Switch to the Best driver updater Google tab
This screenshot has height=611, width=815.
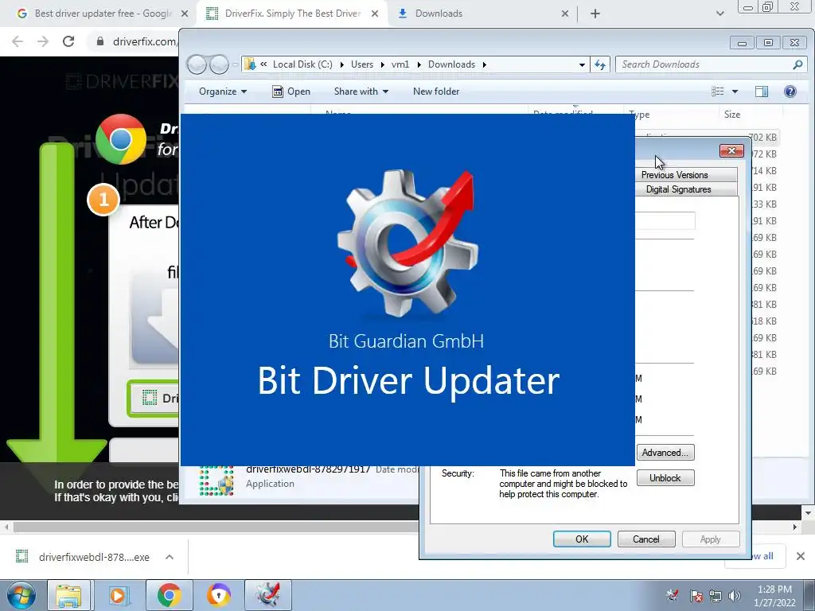[102, 14]
